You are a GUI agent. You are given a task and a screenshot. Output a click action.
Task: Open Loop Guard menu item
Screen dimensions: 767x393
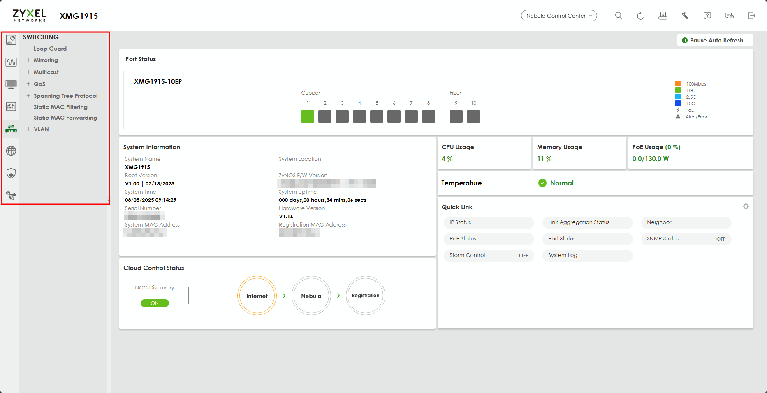tap(50, 49)
